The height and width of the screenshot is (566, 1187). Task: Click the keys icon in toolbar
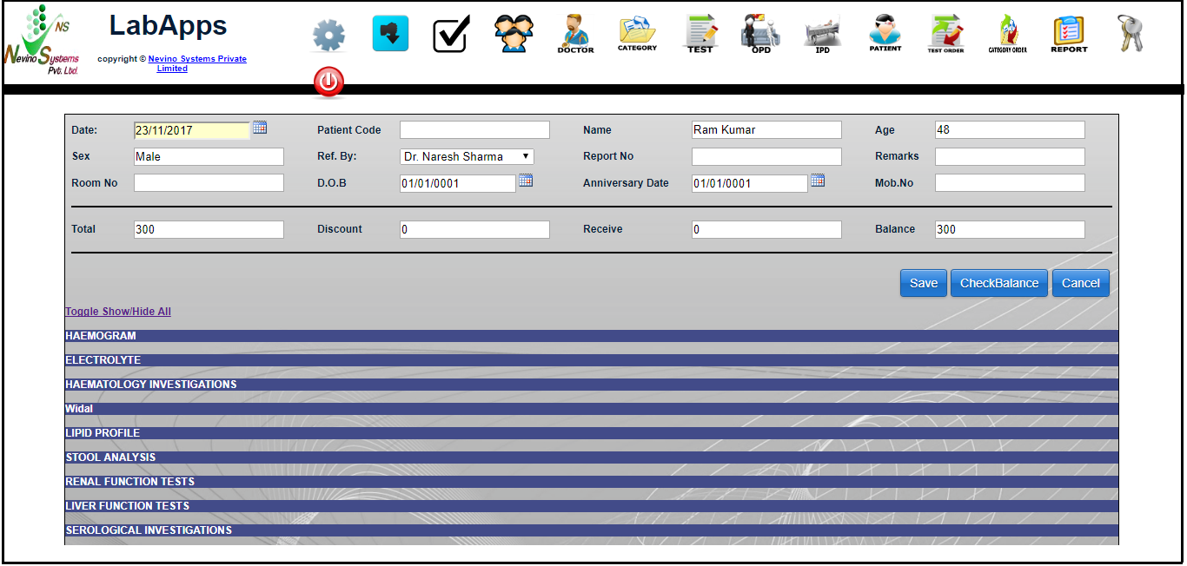click(1131, 34)
